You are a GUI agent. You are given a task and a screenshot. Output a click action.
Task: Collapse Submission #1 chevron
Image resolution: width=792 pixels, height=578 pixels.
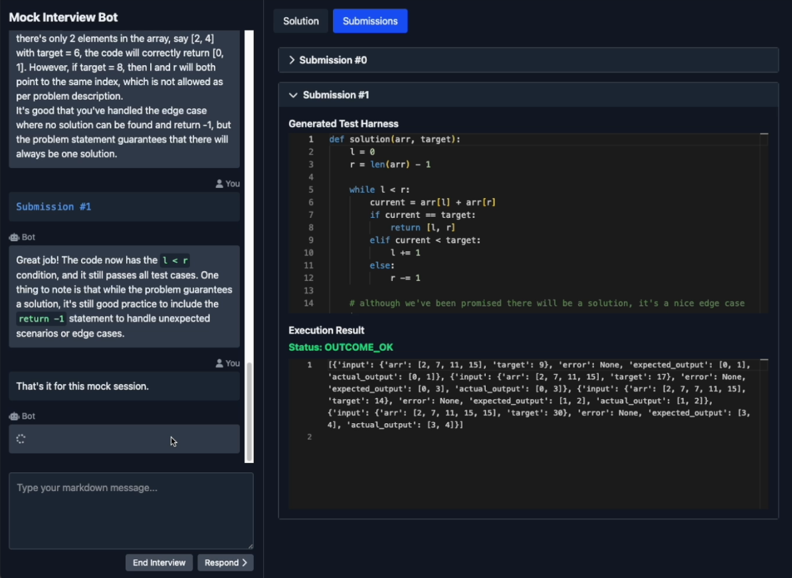click(x=293, y=95)
